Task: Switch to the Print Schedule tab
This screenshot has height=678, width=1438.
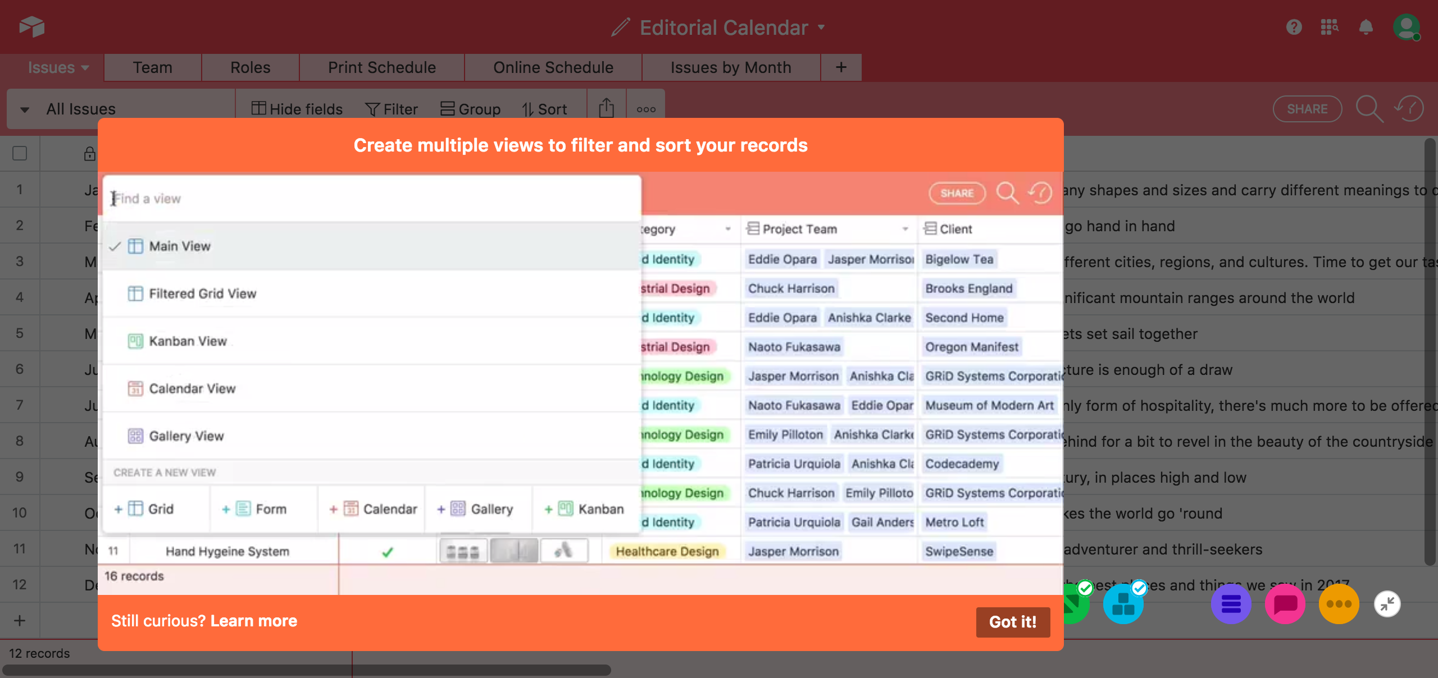Action: tap(382, 67)
